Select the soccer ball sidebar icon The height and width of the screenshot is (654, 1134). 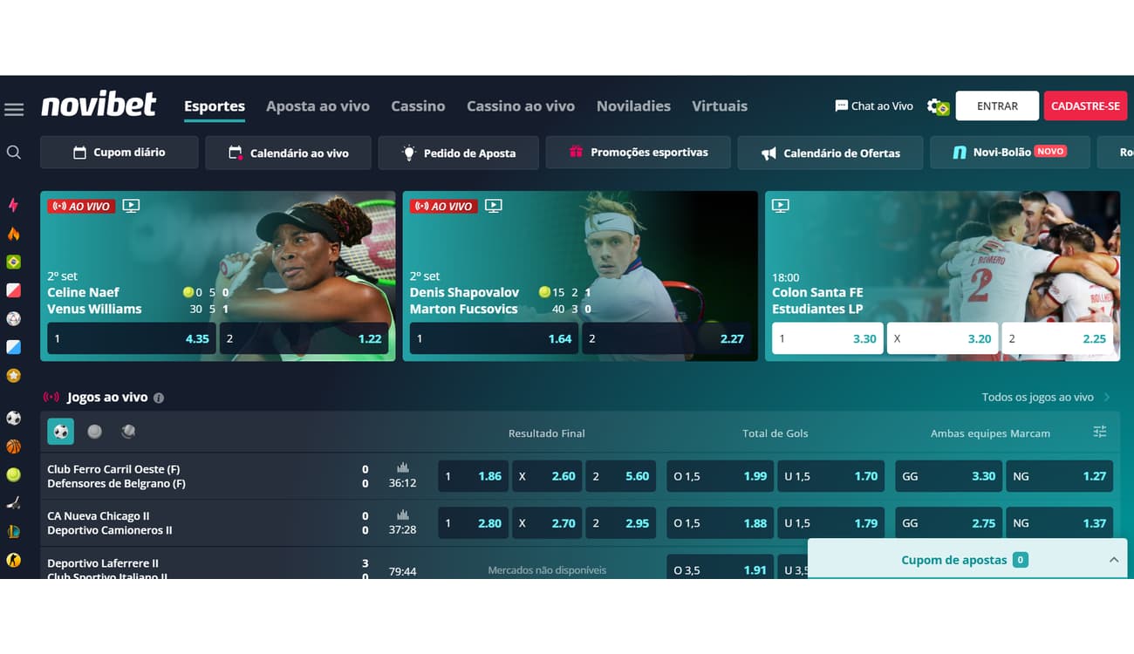click(x=13, y=418)
